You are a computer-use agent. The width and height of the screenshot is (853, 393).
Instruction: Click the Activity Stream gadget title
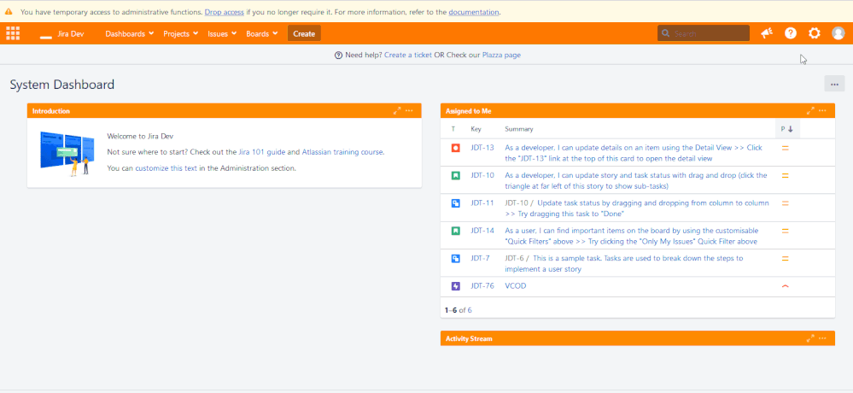coord(469,338)
